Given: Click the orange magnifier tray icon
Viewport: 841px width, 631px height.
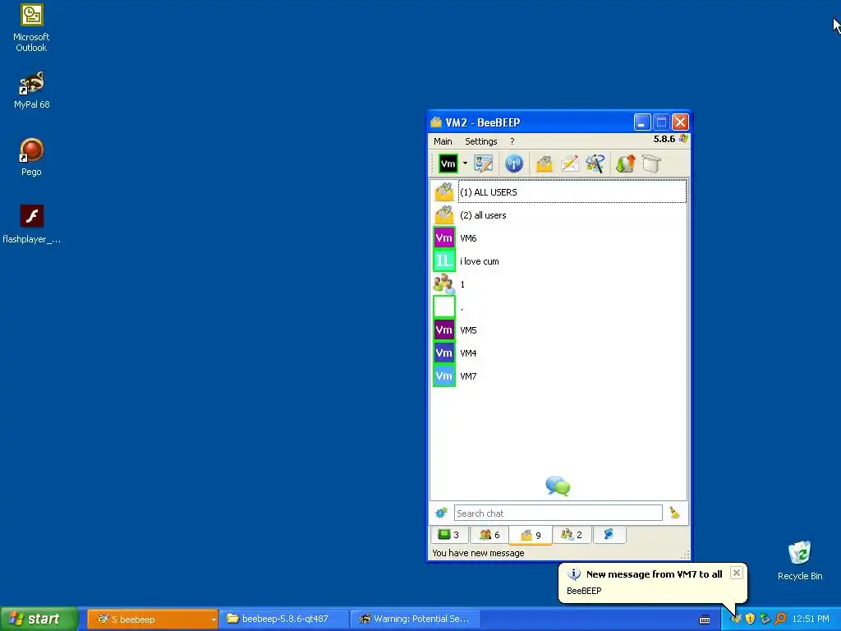Looking at the screenshot, I should click(x=780, y=619).
